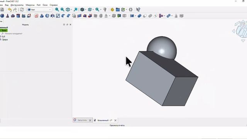Click the What's This help cursor icon
247x139 pixels.
[x=138, y=10]
